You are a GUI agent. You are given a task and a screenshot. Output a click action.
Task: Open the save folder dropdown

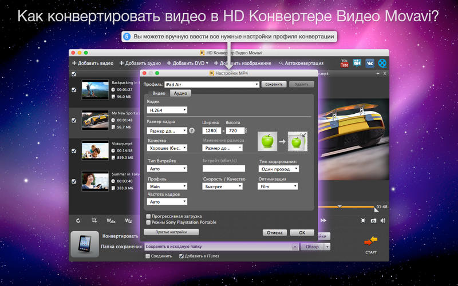pyautogui.click(x=222, y=247)
